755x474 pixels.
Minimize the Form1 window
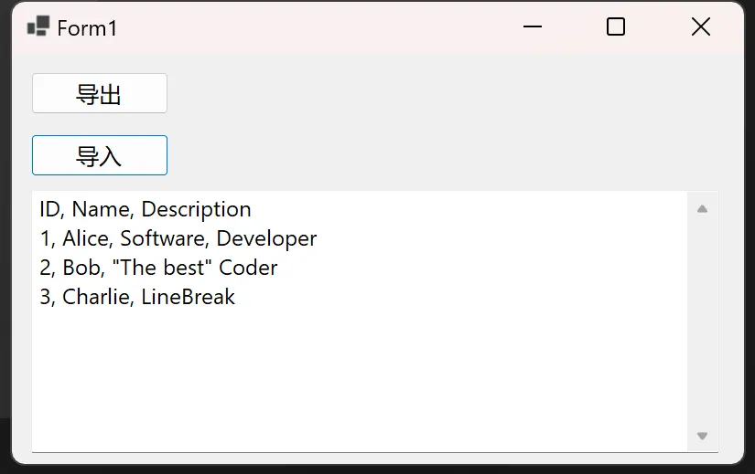pyautogui.click(x=533, y=27)
